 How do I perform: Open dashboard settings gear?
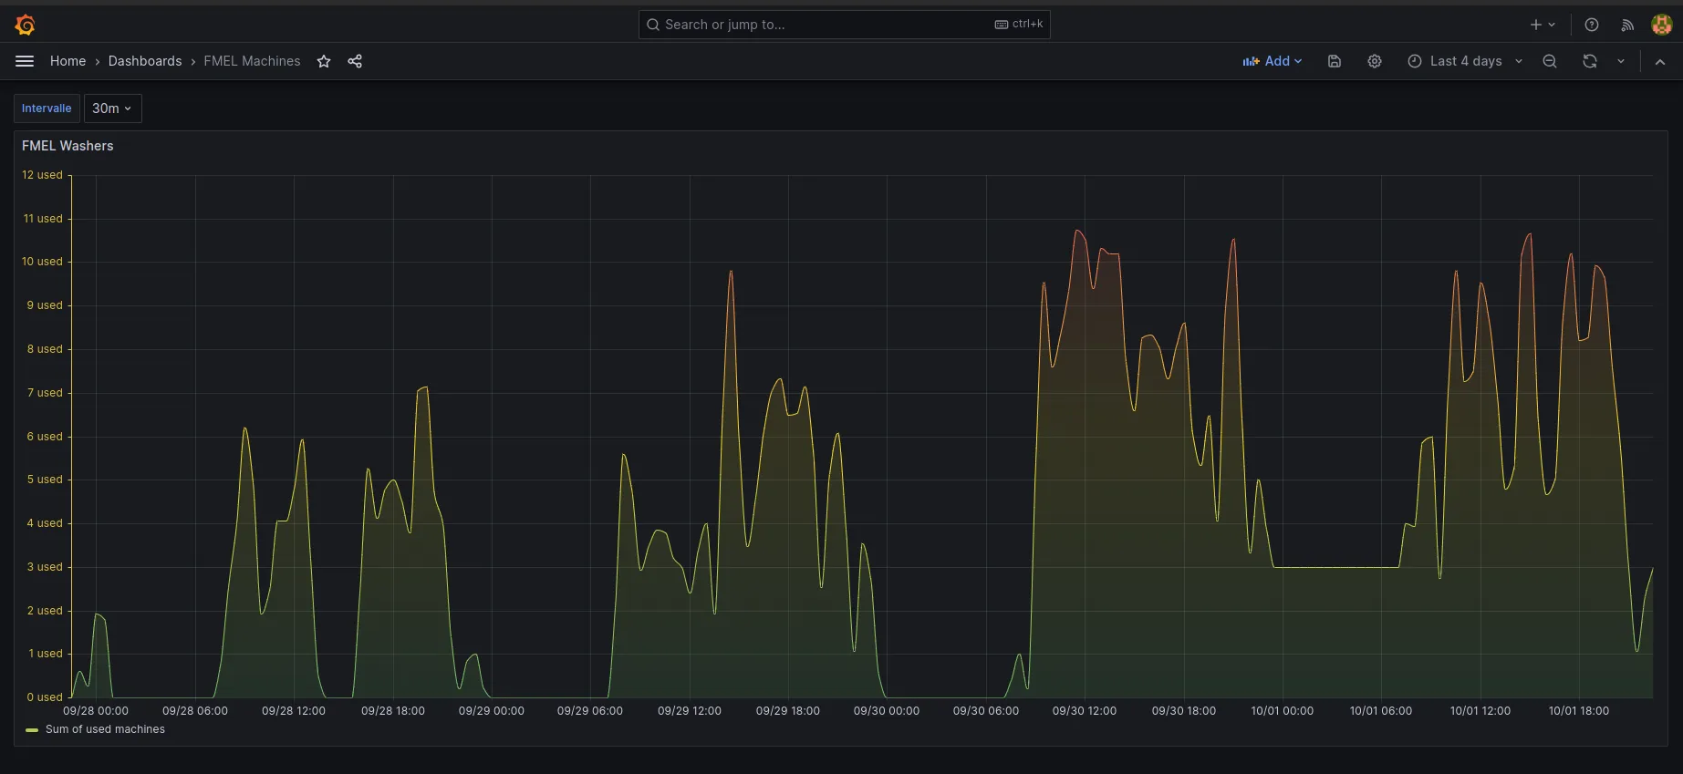[1375, 61]
